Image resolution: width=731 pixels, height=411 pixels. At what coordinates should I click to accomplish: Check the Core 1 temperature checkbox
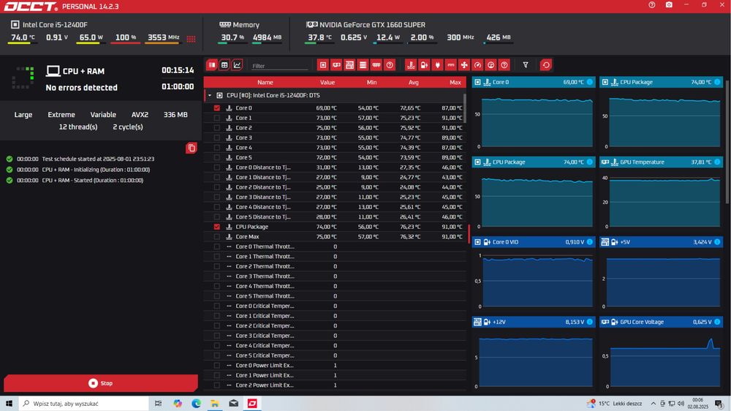[217, 118]
